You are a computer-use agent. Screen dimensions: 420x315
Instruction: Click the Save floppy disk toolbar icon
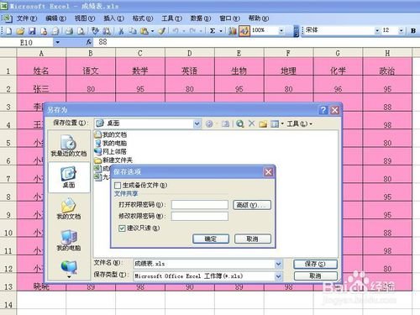click(x=32, y=31)
